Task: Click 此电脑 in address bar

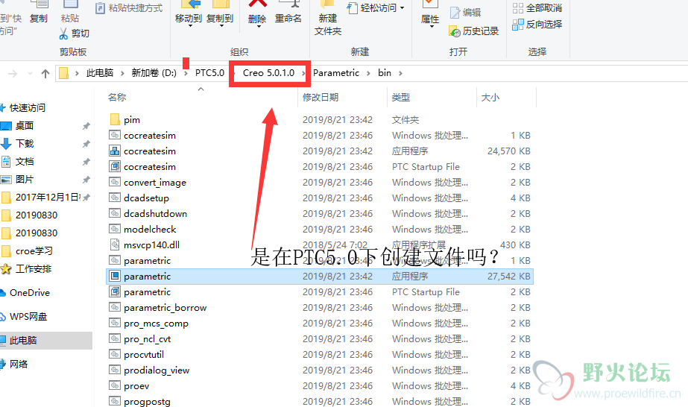Action: [100, 73]
